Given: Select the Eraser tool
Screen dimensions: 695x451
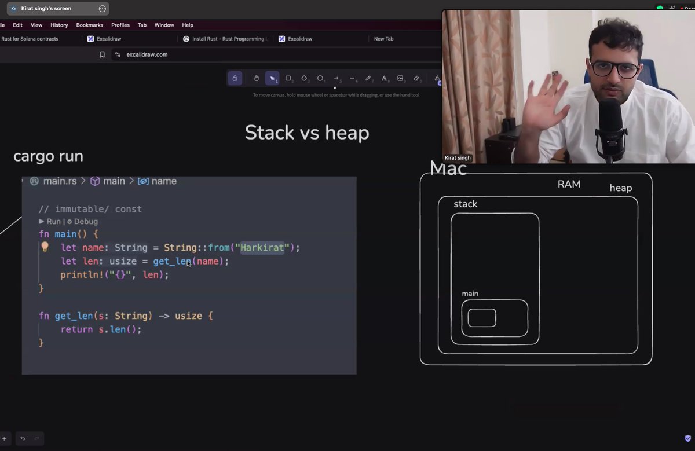Looking at the screenshot, I should [x=416, y=78].
